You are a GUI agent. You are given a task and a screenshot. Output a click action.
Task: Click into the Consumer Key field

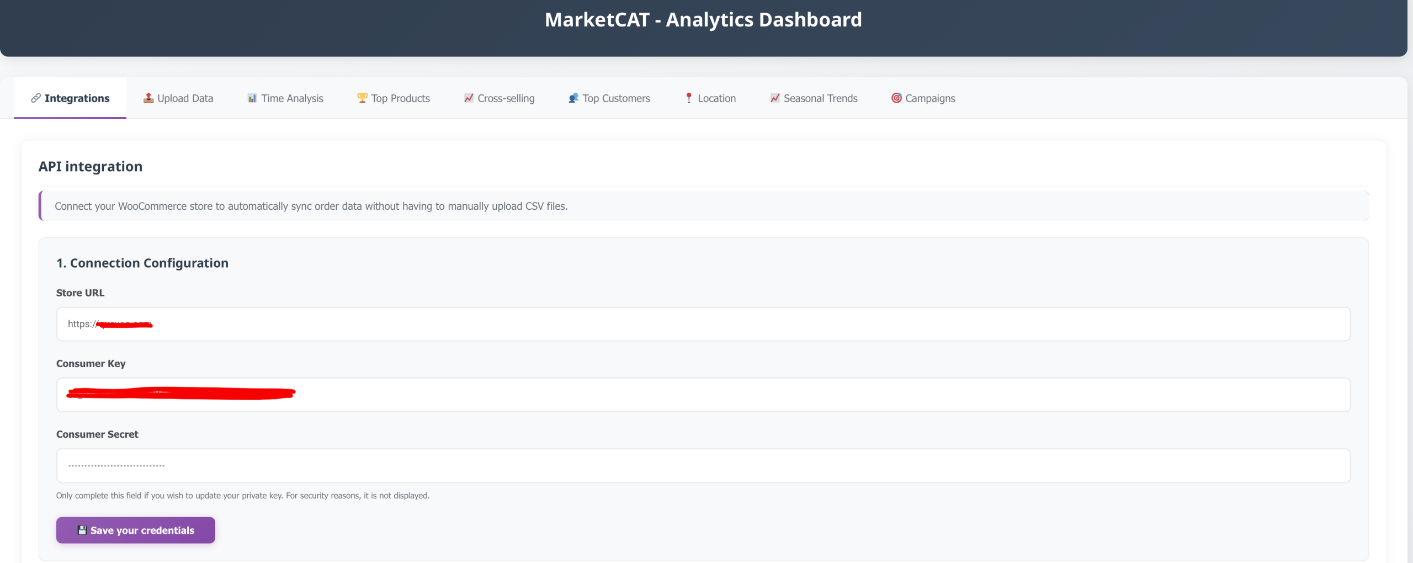703,395
